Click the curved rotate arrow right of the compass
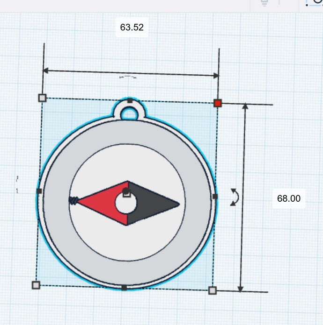 (x=235, y=197)
